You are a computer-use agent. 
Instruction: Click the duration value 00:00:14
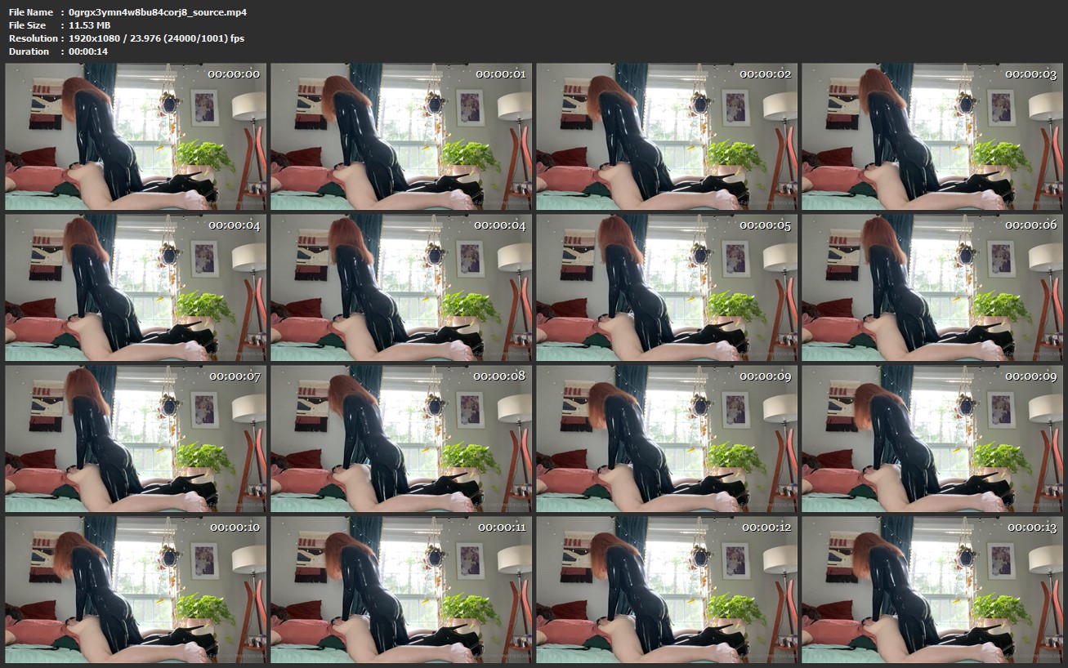coord(88,51)
